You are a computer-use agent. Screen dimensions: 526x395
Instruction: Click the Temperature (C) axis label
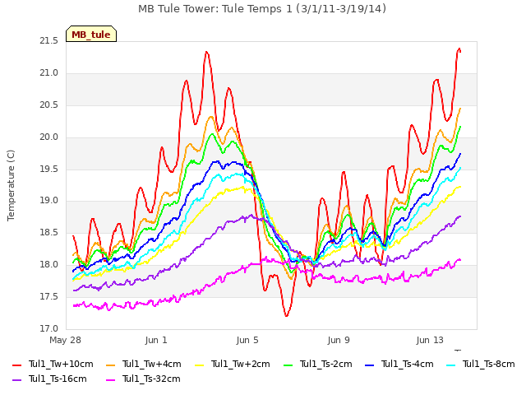click(11, 185)
